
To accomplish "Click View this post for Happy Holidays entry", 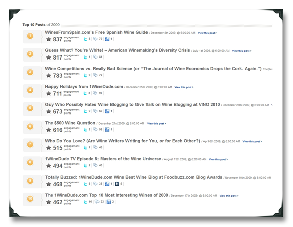I will click(184, 87).
